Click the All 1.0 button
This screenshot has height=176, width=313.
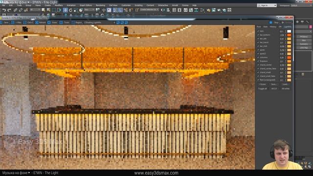click(x=274, y=88)
